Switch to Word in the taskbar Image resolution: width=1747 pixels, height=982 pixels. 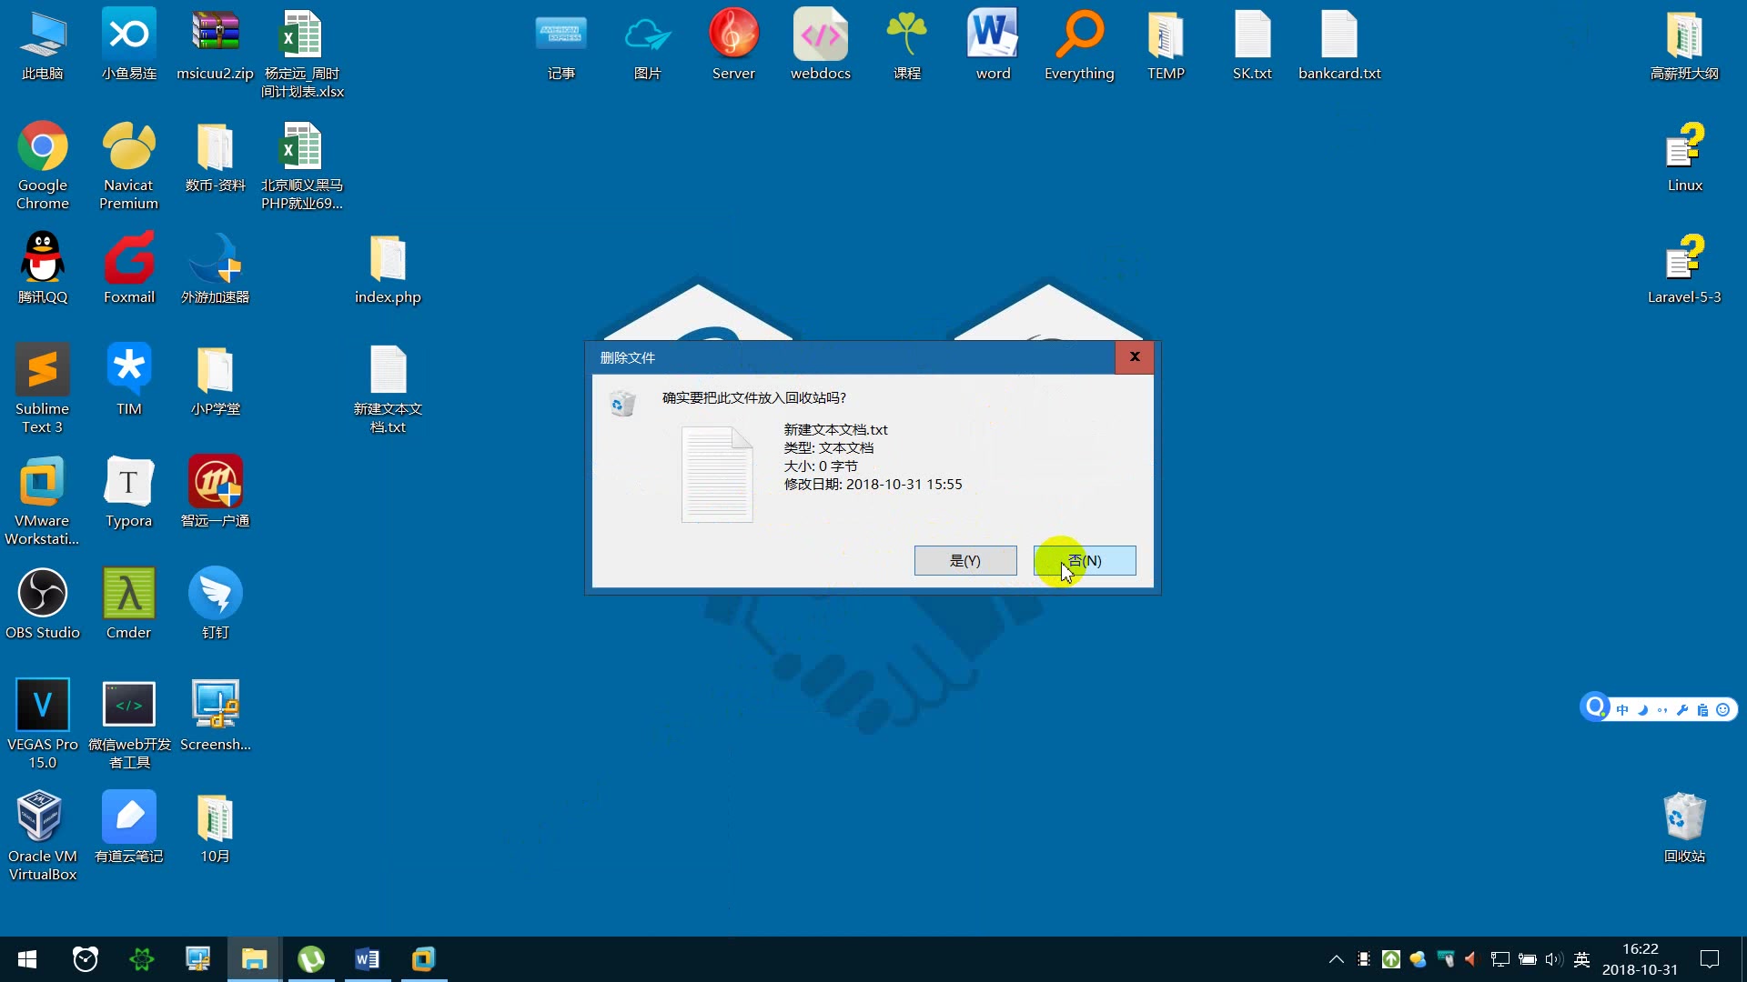(367, 959)
